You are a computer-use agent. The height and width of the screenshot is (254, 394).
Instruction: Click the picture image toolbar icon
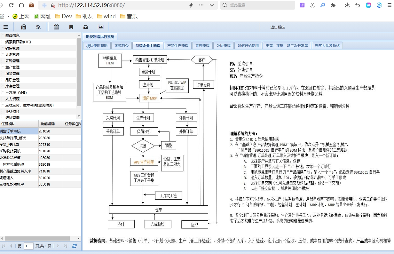point(101,27)
